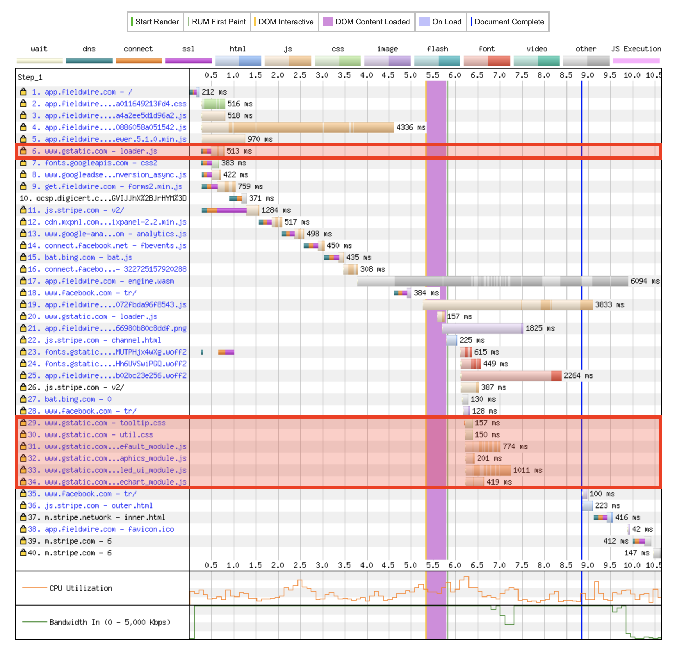Click the 1825 ms image bar of request 21
This screenshot has height=650, width=677.
coord(482,328)
